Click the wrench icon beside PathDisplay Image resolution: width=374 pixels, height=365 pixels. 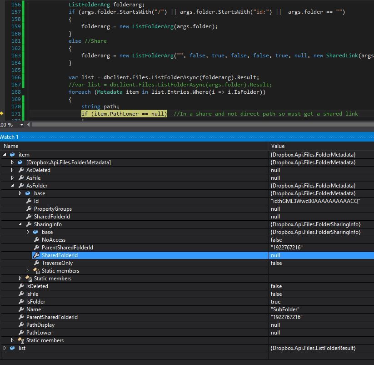click(x=21, y=325)
